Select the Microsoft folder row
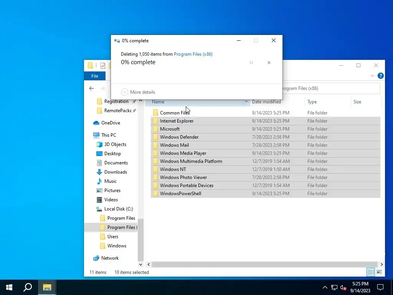The image size is (393, 295). [x=266, y=129]
